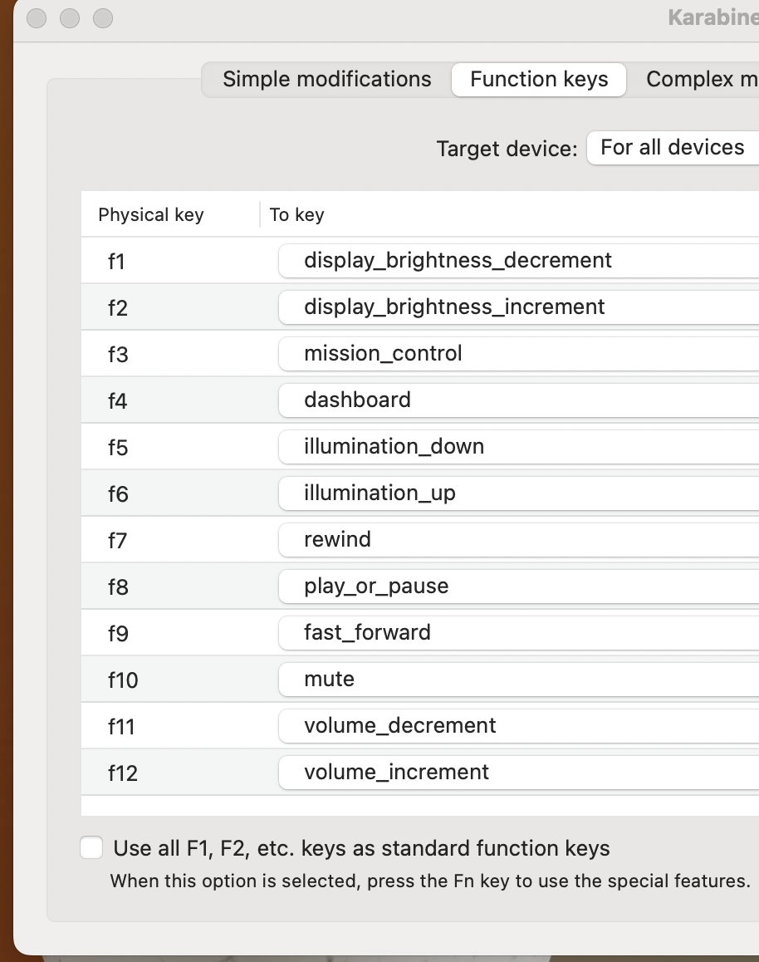Click the Physical key column header

tap(150, 214)
